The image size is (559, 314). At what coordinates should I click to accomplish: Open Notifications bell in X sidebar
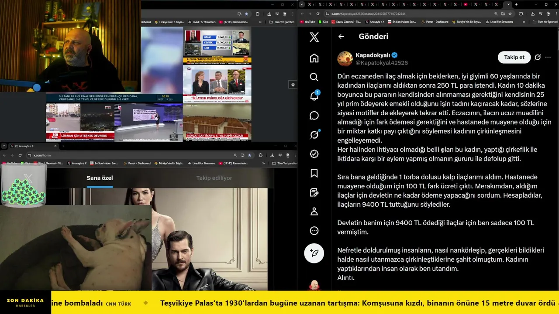314,96
